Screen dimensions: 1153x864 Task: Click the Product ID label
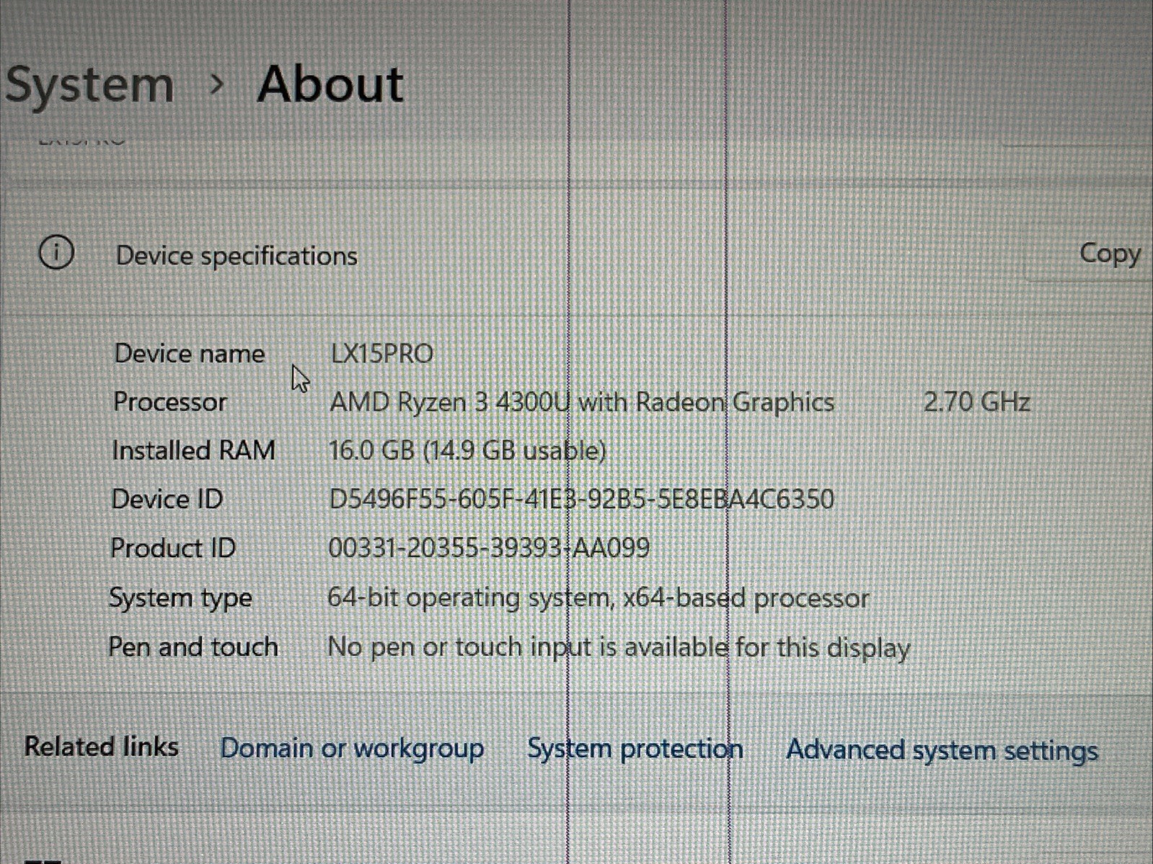point(173,548)
